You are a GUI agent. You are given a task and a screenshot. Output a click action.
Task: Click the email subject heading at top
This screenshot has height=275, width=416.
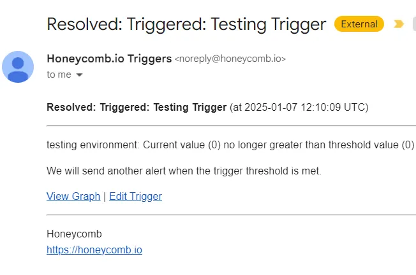[186, 25]
